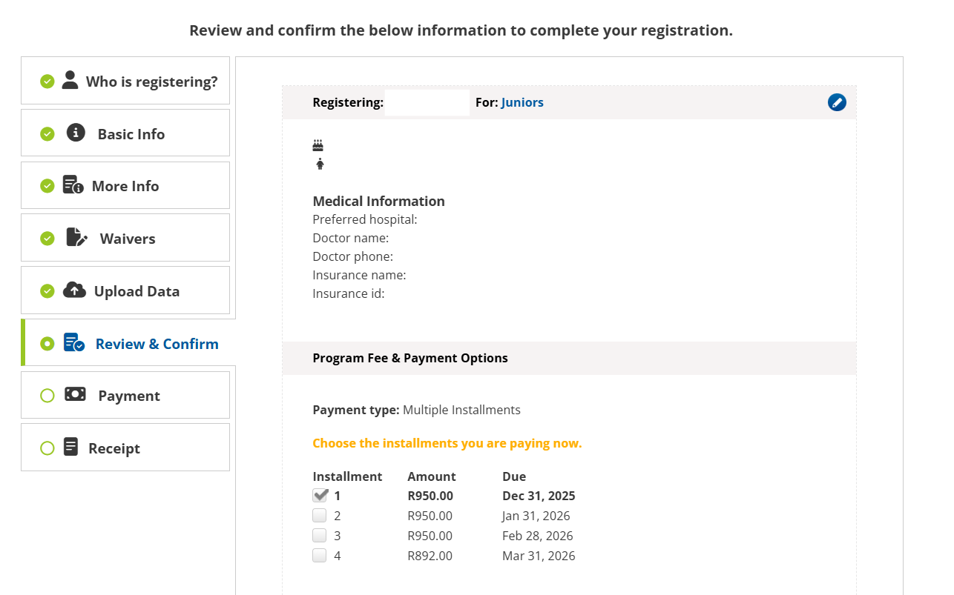Screen dimensions: 954x595
Task: Open the Payment step label
Action: pyautogui.click(x=129, y=396)
